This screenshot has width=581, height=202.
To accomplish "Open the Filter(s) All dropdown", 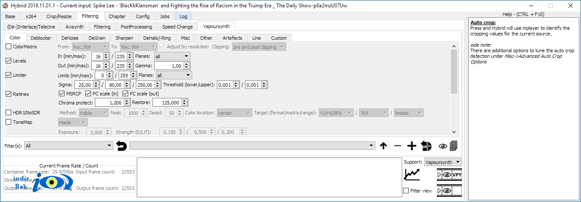I will (x=68, y=146).
